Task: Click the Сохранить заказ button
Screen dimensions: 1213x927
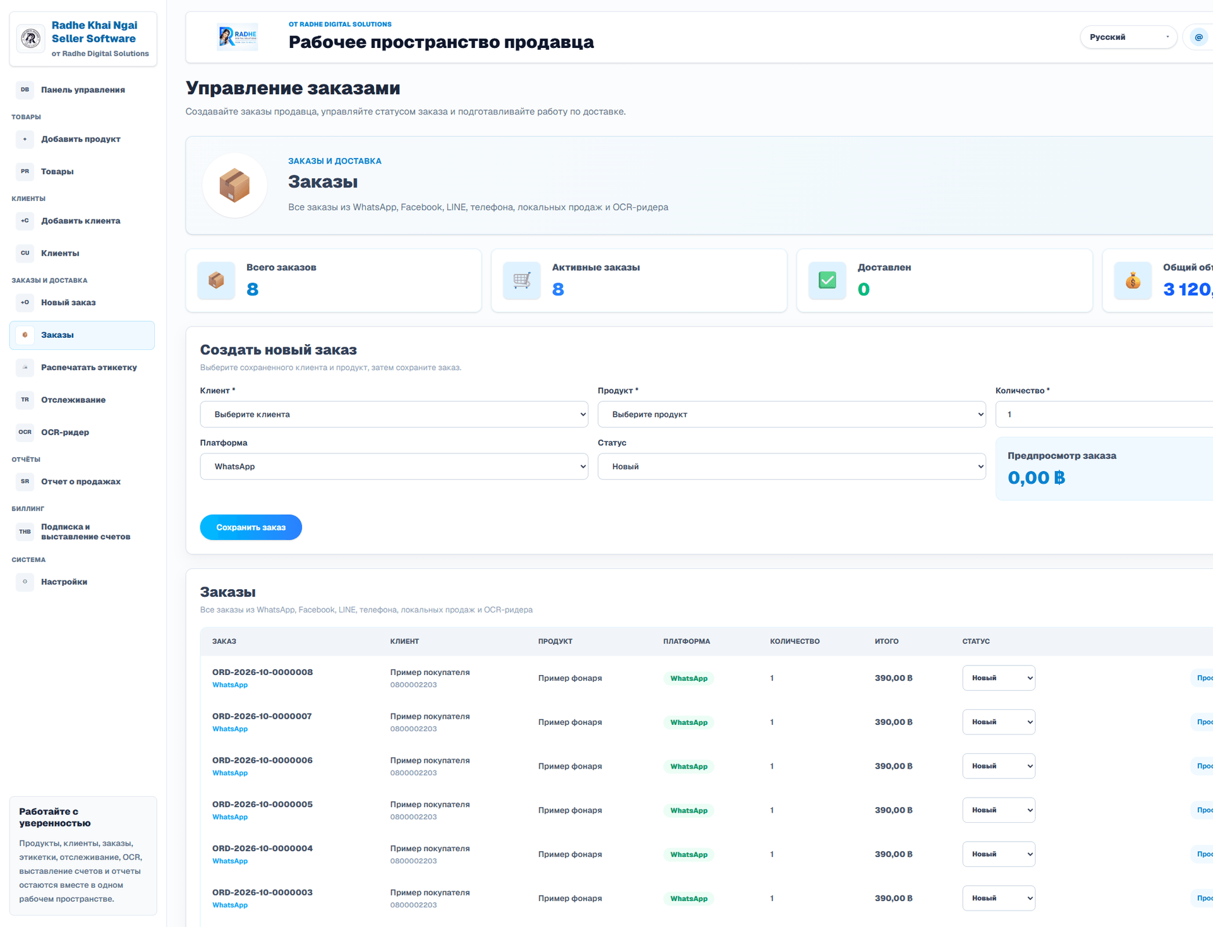Action: (x=251, y=527)
